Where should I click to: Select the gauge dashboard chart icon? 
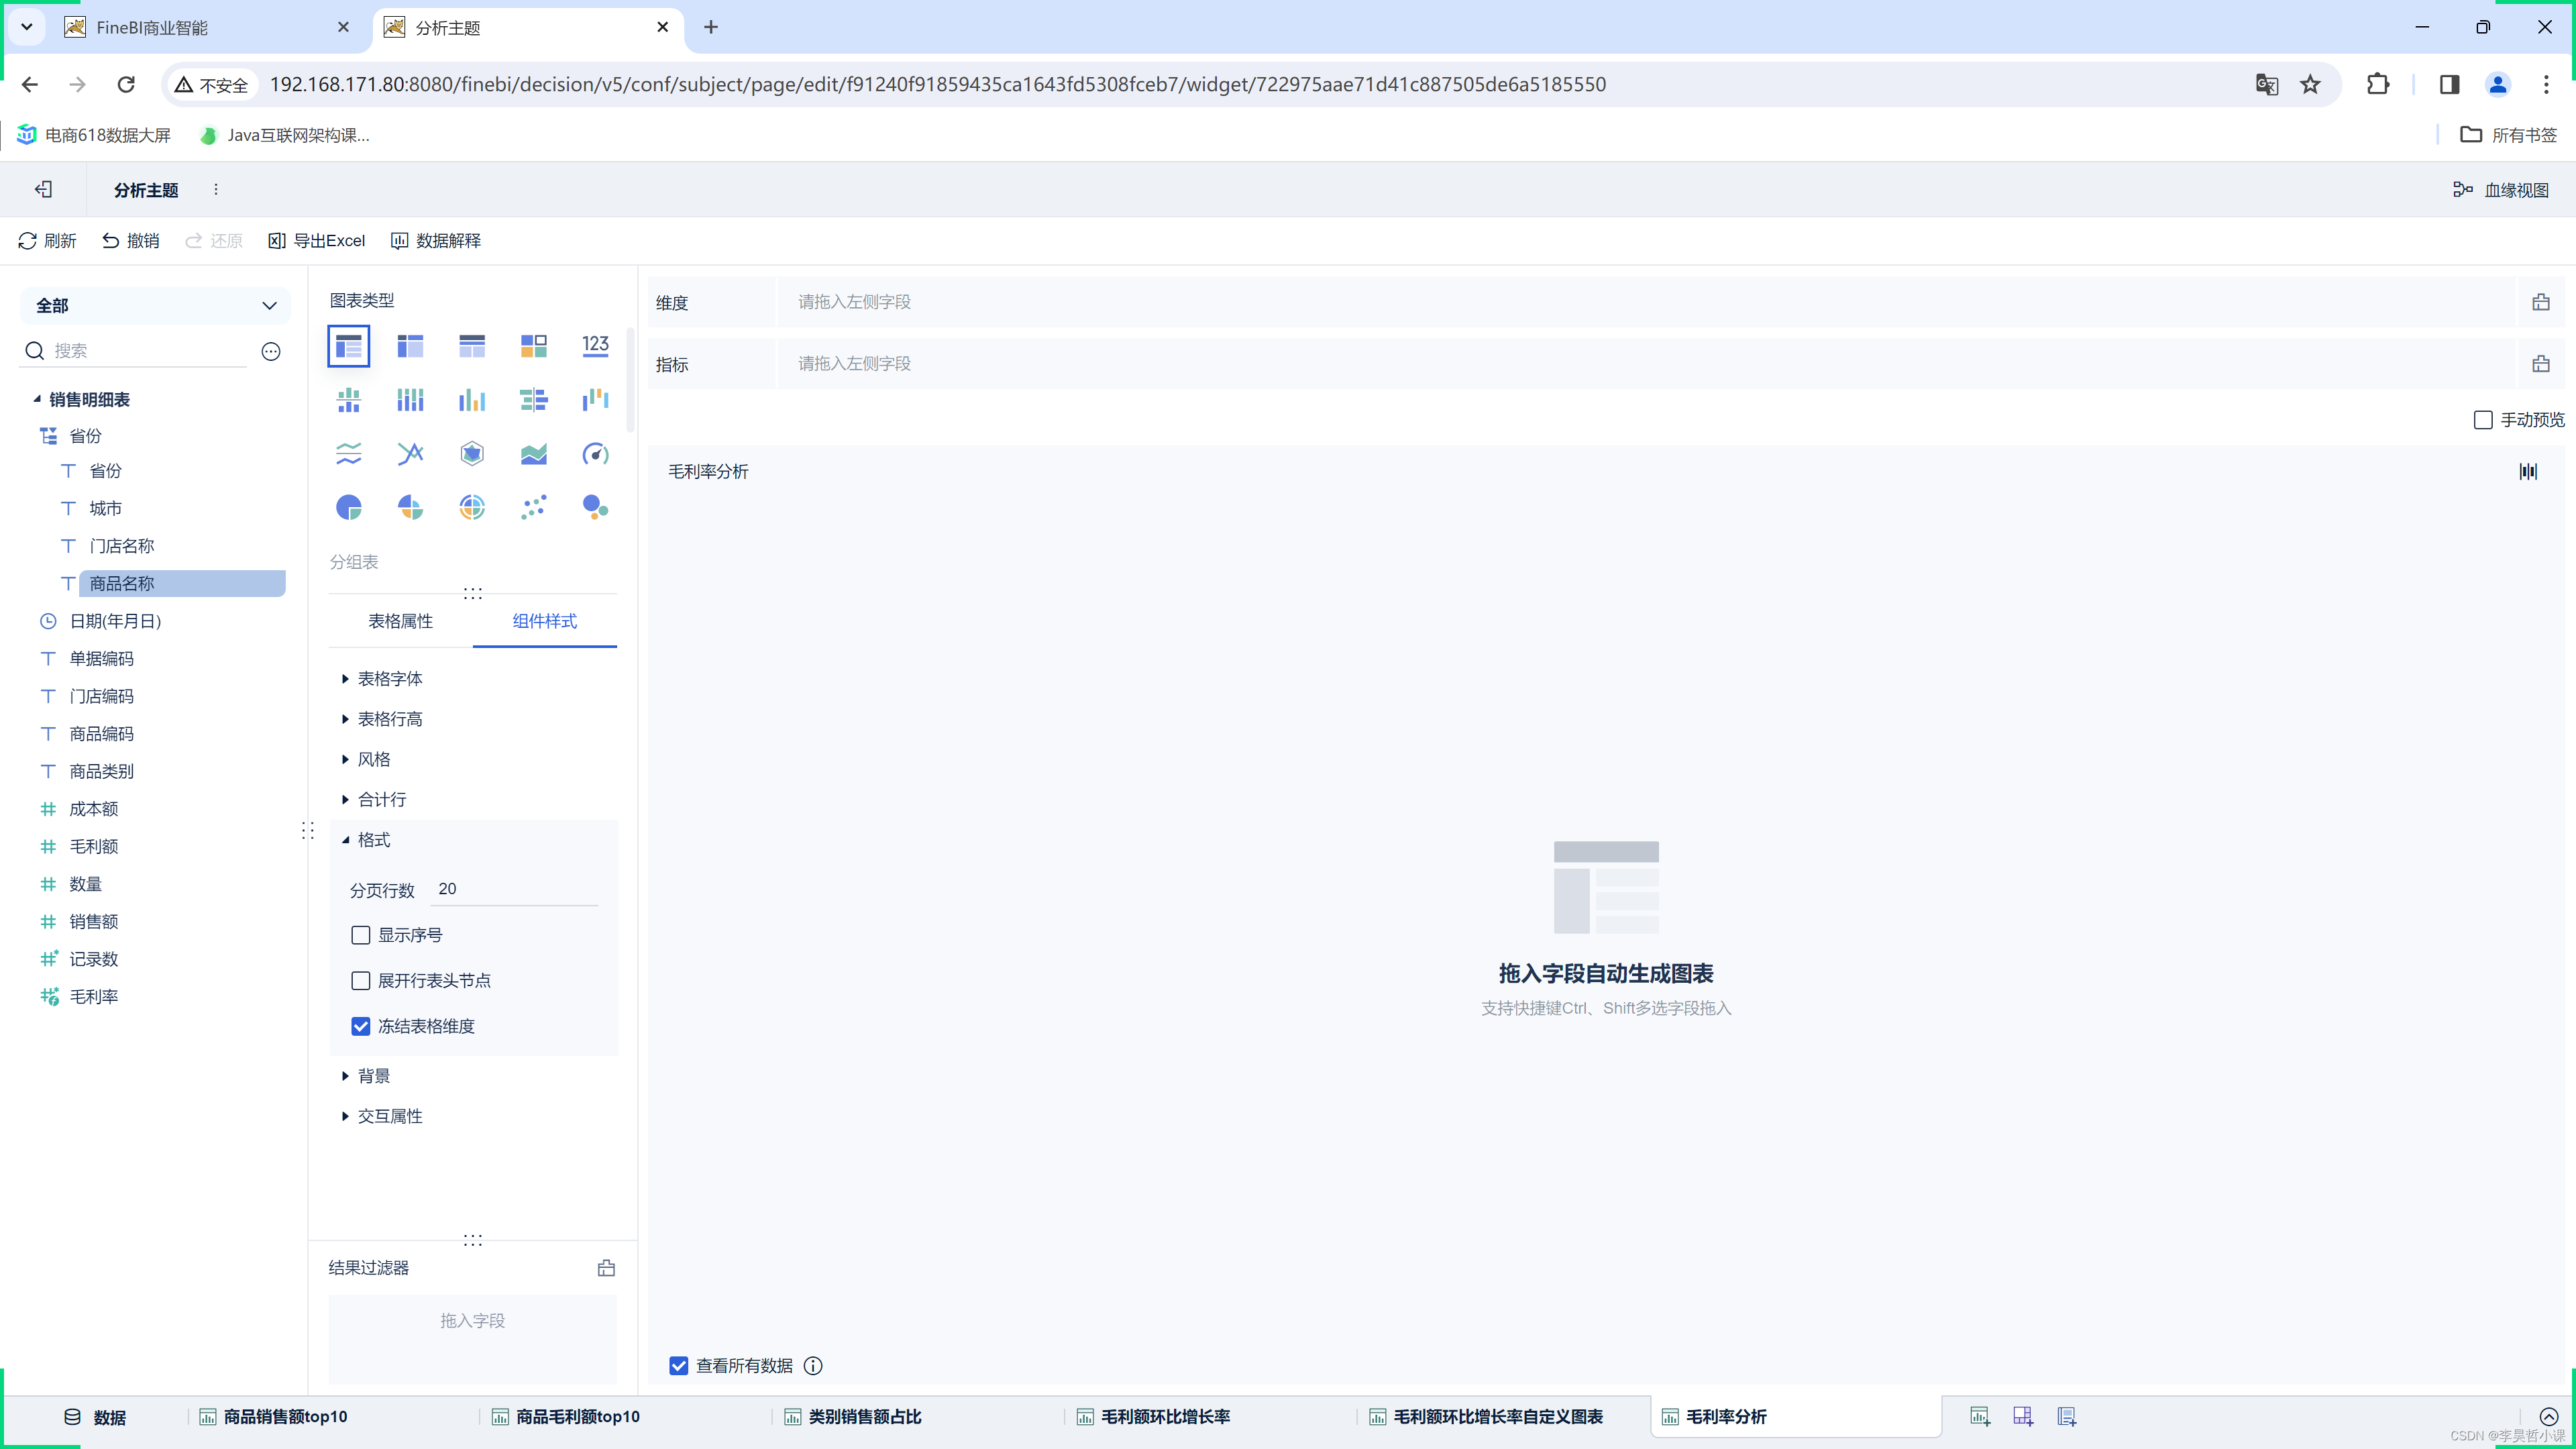point(595,454)
